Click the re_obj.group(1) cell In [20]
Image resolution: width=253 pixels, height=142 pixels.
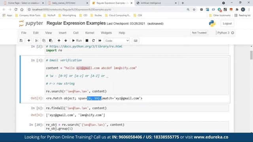(x=137, y=127)
